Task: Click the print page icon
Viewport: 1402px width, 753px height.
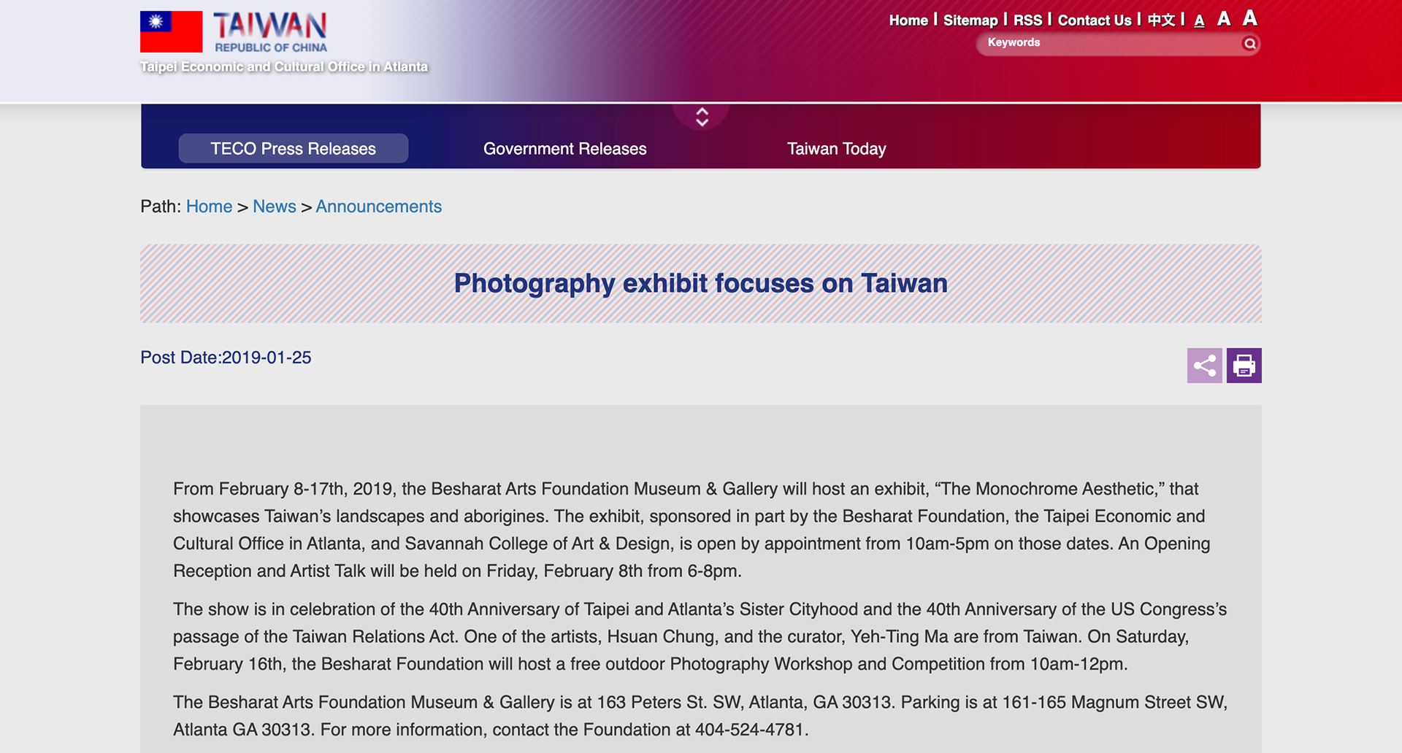Action: pyautogui.click(x=1244, y=366)
